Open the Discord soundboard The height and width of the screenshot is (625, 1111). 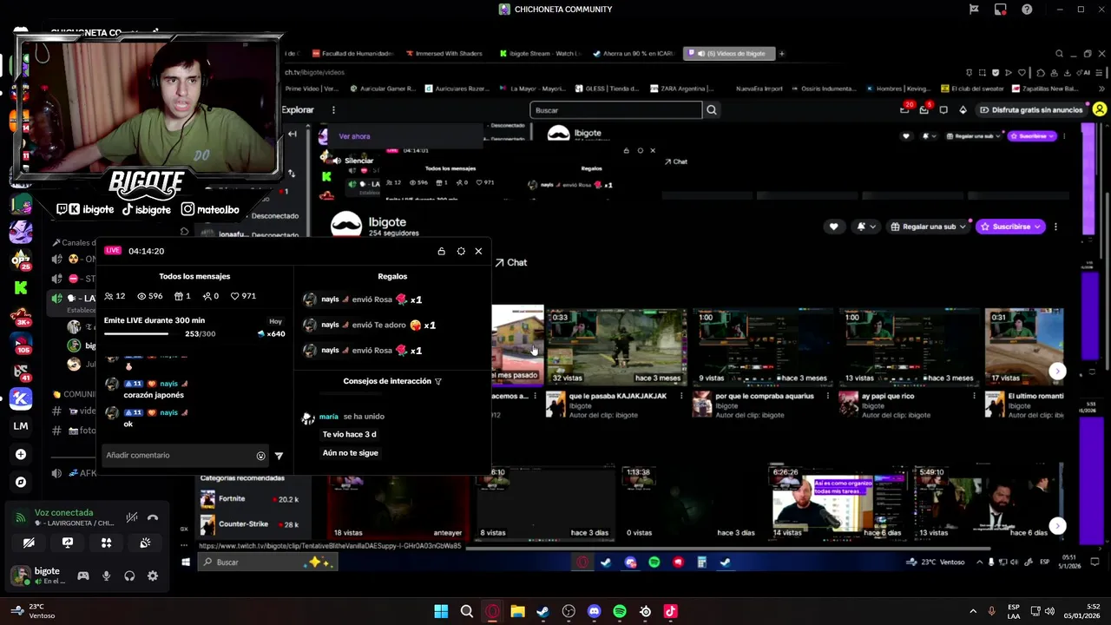tap(145, 543)
